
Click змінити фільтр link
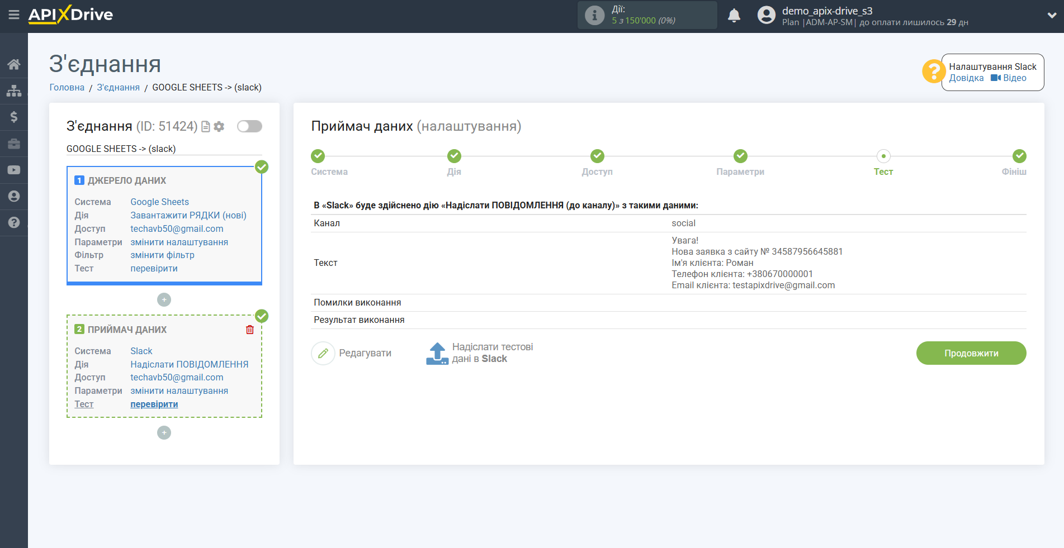tap(162, 255)
